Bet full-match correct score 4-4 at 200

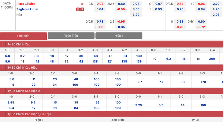[x=212, y=59]
